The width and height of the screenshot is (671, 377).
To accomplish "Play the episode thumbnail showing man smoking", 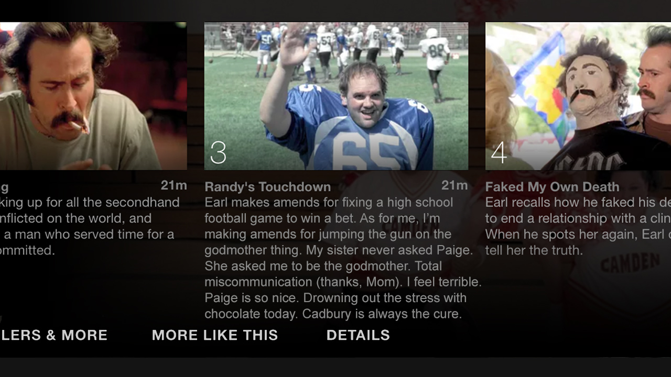I will [93, 96].
